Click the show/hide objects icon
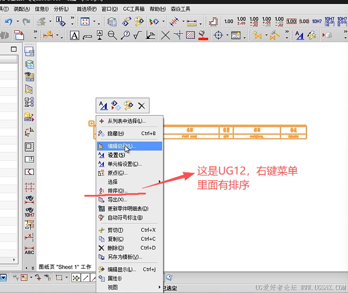Screen dimensions: 348x293 [x=154, y=22]
